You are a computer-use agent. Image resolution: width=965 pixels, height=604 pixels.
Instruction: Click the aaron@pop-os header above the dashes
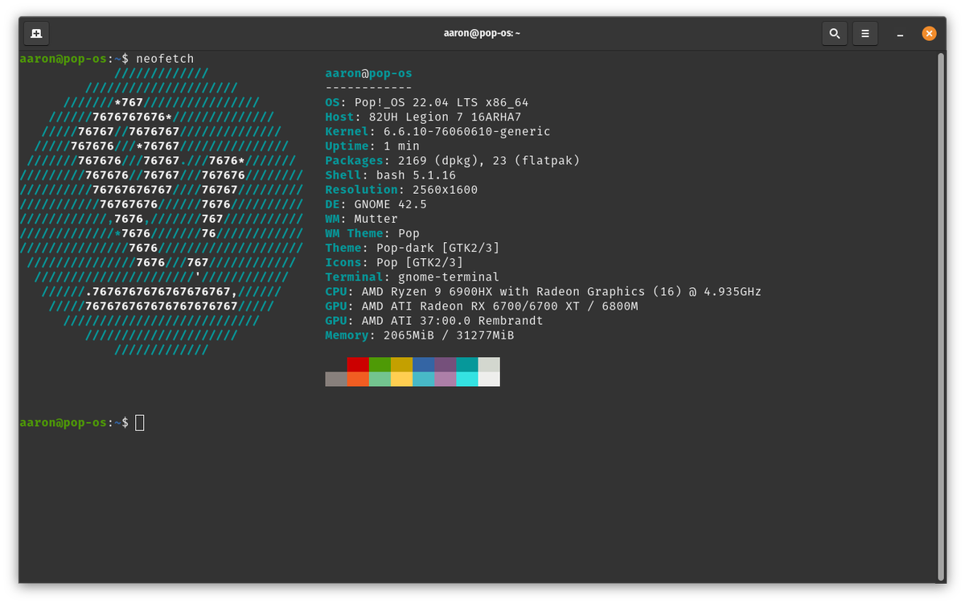point(369,73)
